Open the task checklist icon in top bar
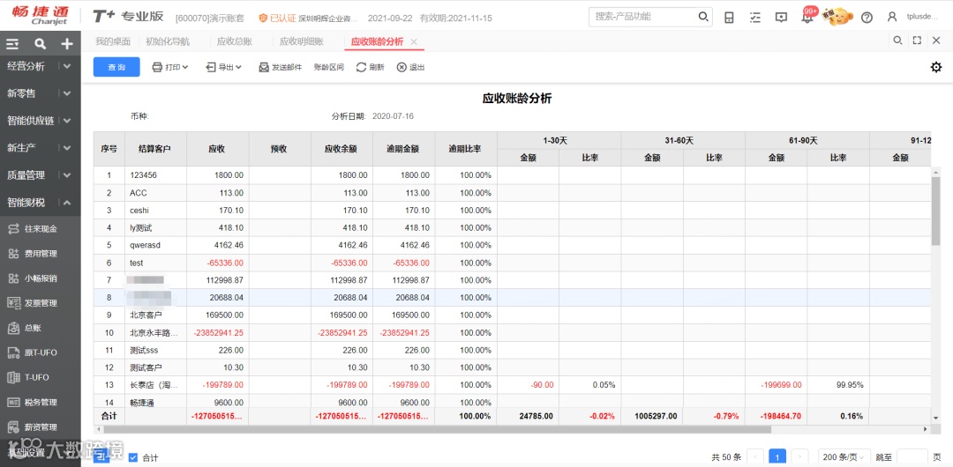Image resolution: width=953 pixels, height=467 pixels. (754, 17)
